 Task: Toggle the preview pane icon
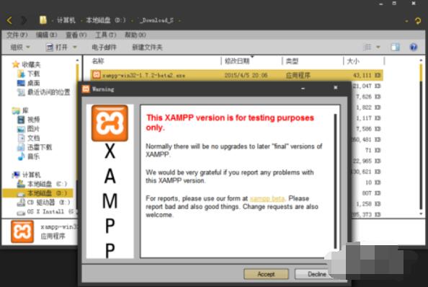click(395, 48)
